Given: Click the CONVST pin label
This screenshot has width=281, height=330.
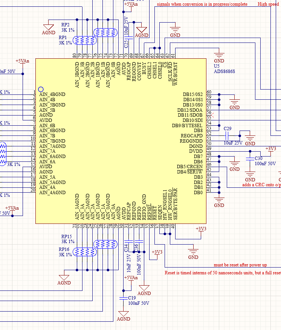Looking at the screenshot, I should tap(139, 71).
